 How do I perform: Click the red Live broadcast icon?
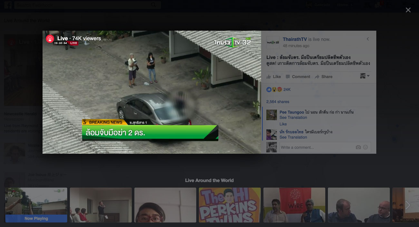click(x=50, y=39)
